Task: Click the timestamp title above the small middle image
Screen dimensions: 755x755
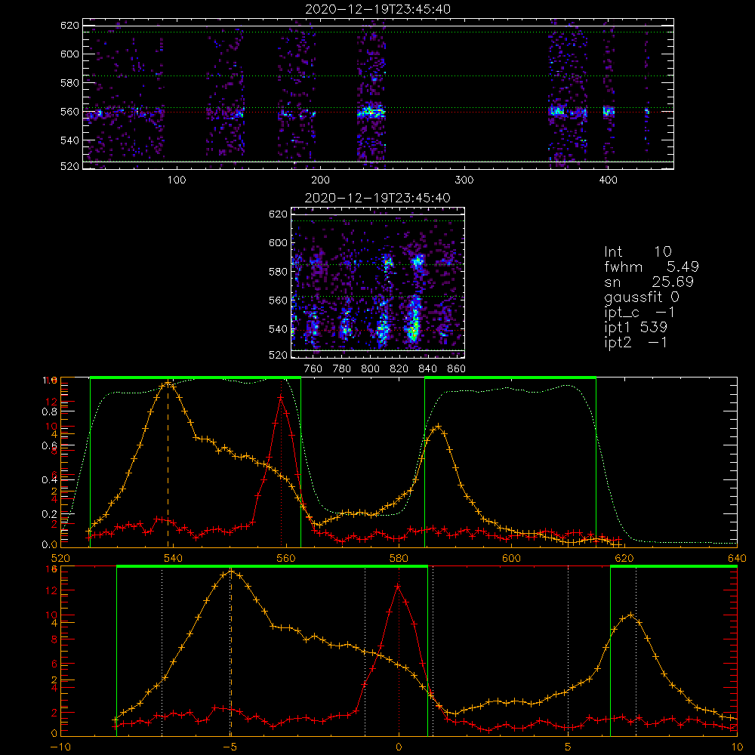Action: point(378,198)
